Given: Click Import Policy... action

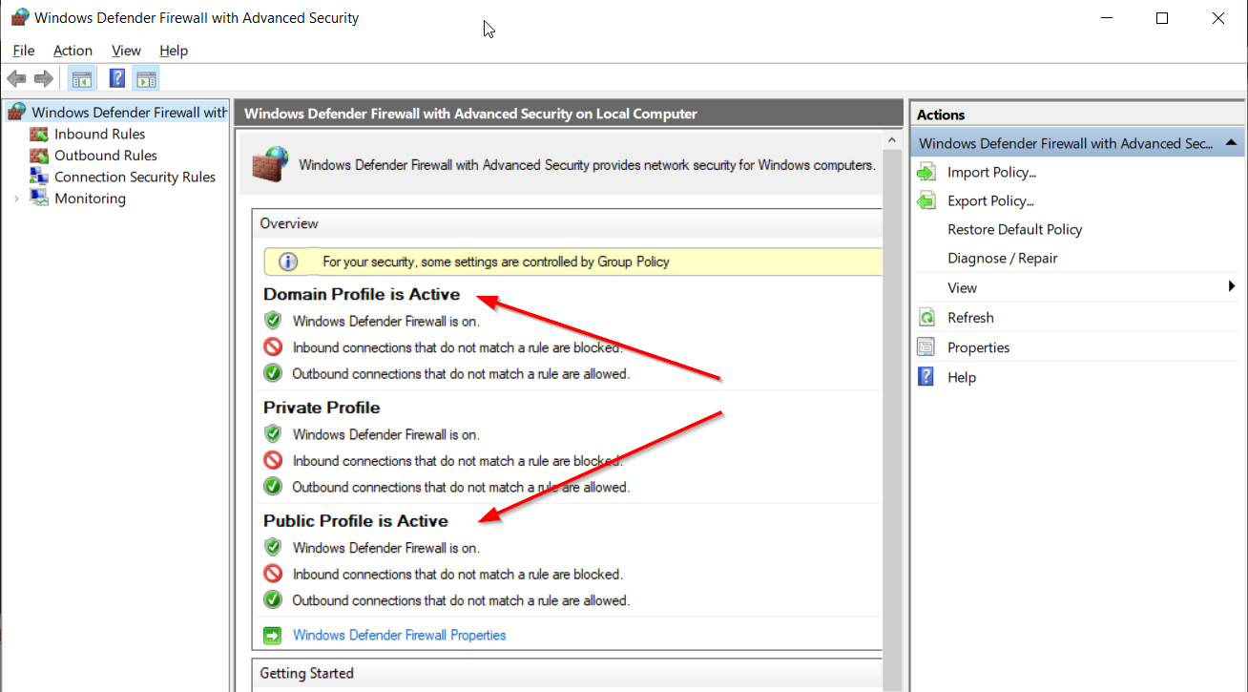Looking at the screenshot, I should coord(991,172).
